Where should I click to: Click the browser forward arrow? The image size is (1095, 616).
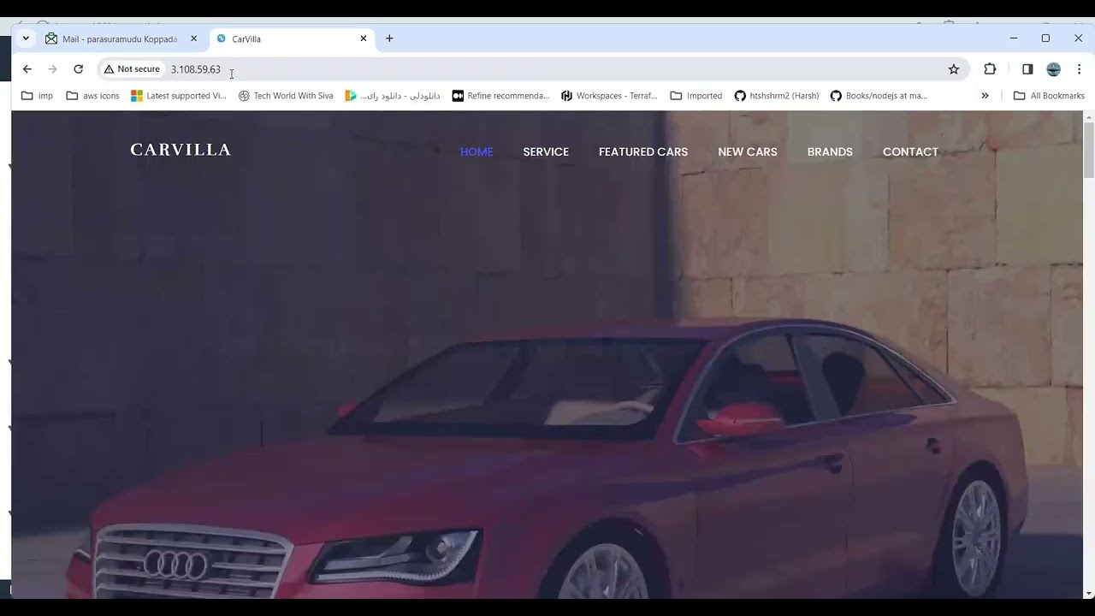click(52, 69)
